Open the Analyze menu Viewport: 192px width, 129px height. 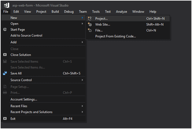121,12
